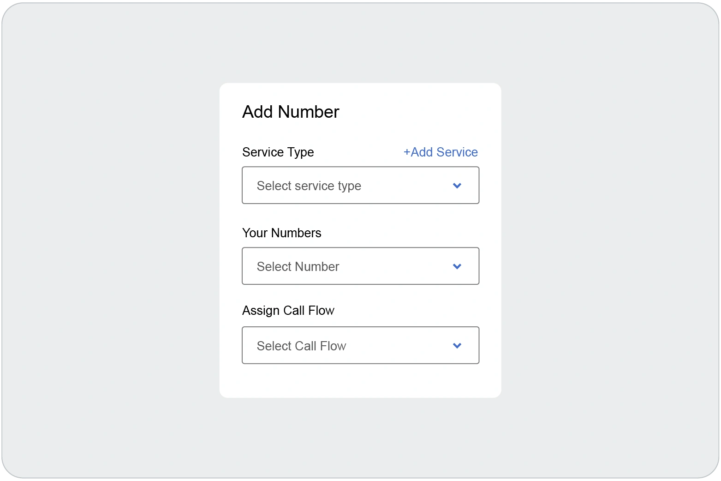Screen dimensions: 721x481
Task: Click the 'Select Number' placeholder text
Action: pos(298,267)
